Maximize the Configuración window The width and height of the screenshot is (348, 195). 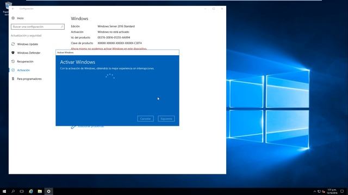click(214, 9)
